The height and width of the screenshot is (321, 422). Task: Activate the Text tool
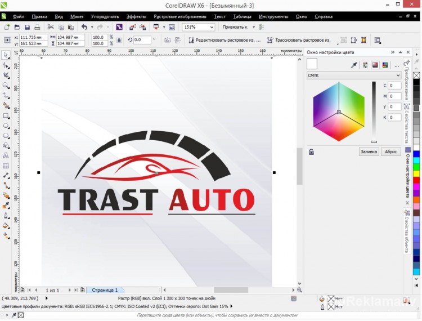(6, 155)
